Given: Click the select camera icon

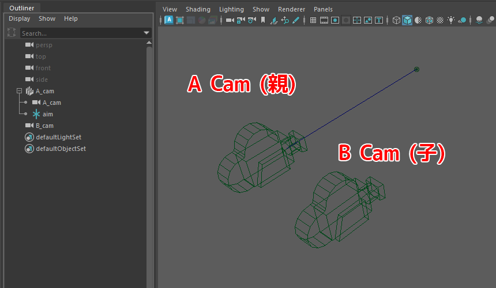Looking at the screenshot, I should pyautogui.click(x=230, y=20).
